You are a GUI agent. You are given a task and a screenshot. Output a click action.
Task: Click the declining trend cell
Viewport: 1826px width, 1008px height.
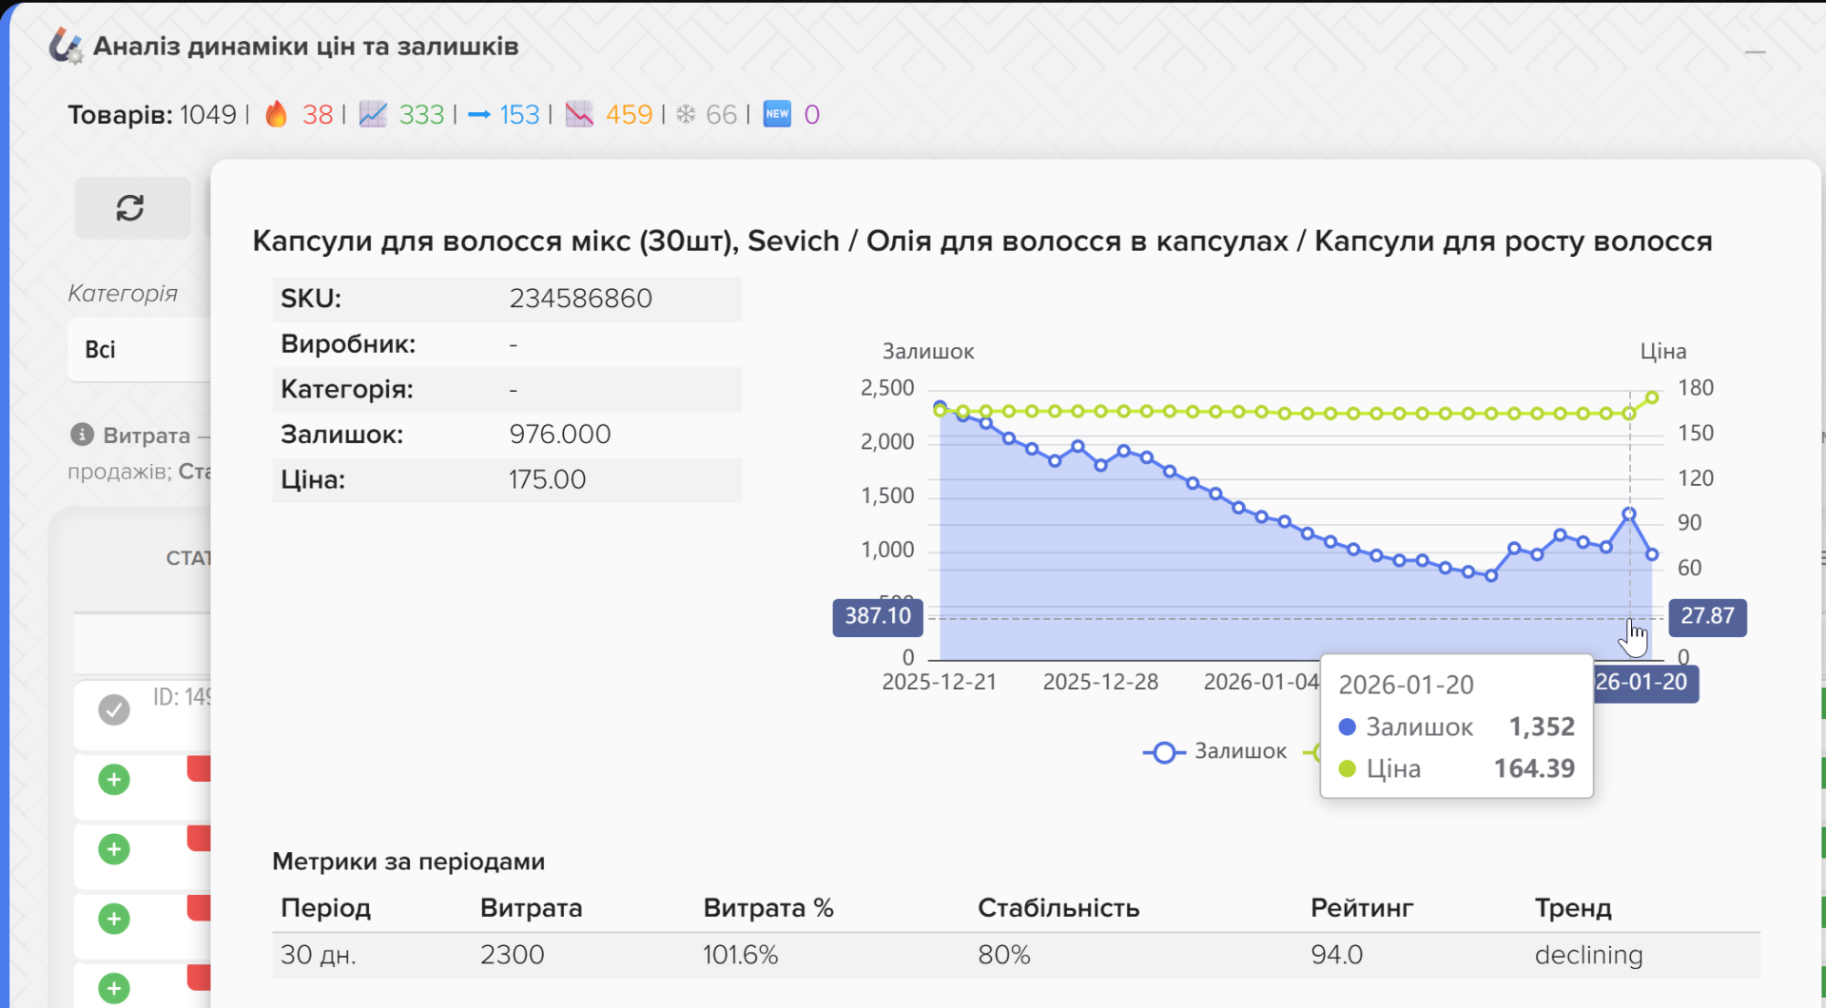[1588, 955]
